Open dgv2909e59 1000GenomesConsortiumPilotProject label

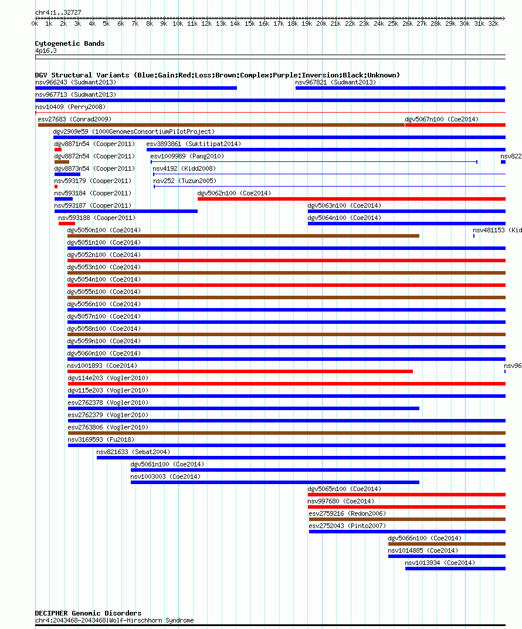[134, 131]
